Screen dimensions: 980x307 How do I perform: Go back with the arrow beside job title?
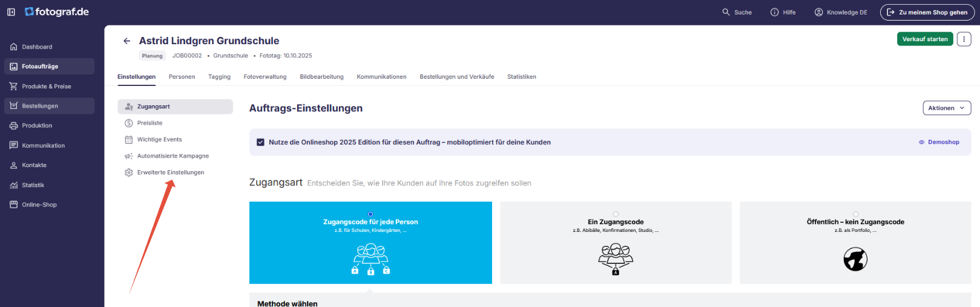coord(127,41)
